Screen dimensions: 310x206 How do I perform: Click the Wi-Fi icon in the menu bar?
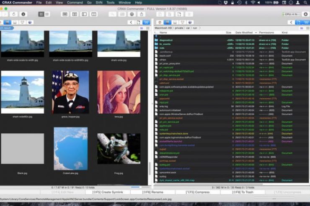[x=253, y=3]
